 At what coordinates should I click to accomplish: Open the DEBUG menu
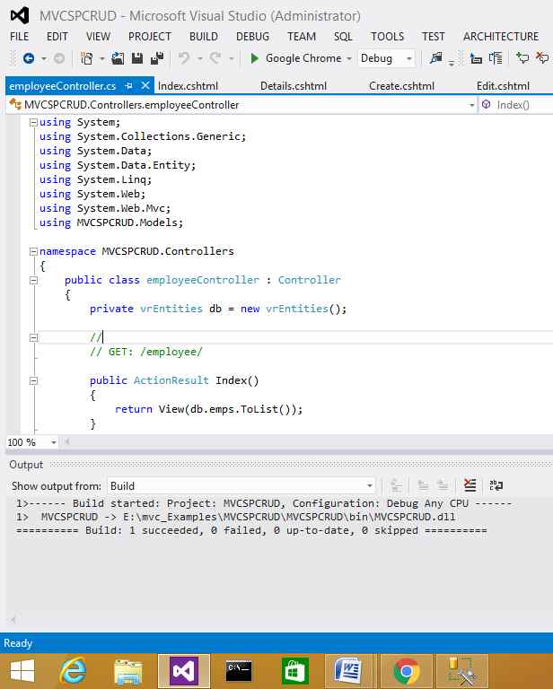[x=253, y=37]
